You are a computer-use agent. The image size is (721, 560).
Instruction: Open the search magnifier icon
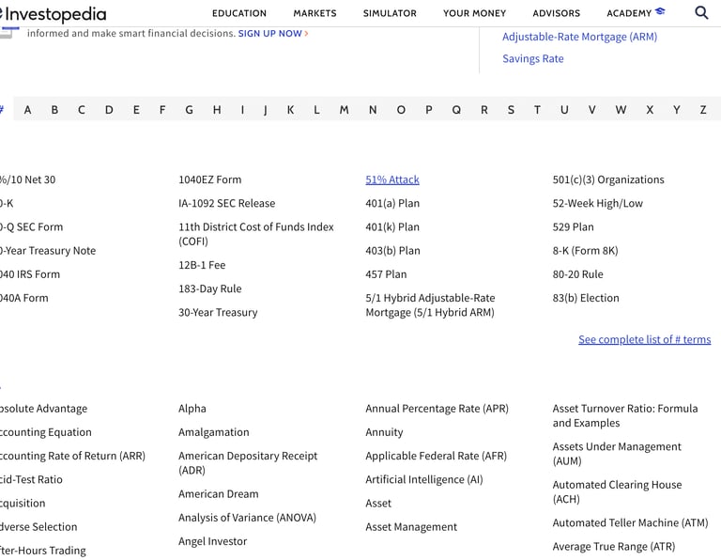[701, 12]
